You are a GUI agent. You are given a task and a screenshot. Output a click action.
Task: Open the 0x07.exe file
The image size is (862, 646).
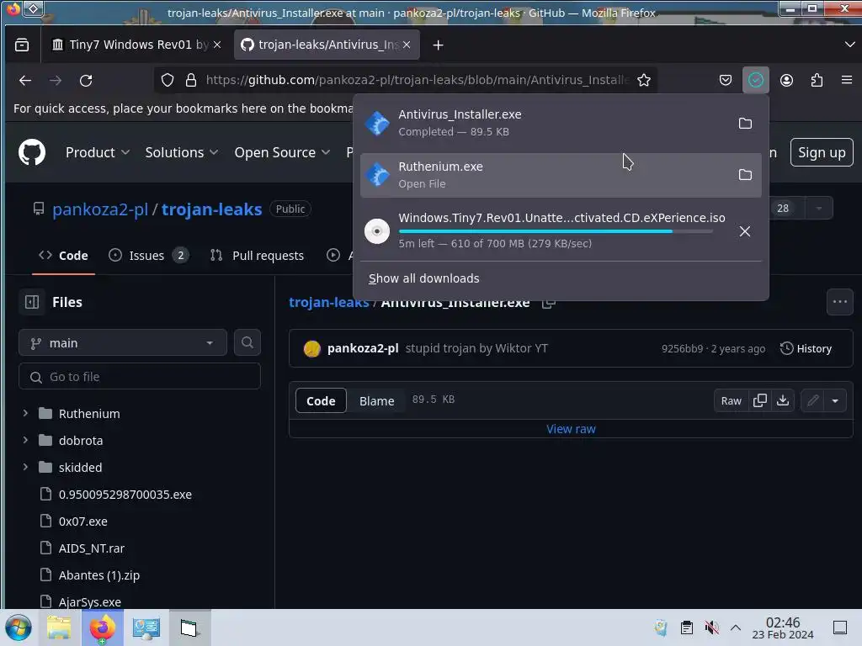[x=83, y=522]
